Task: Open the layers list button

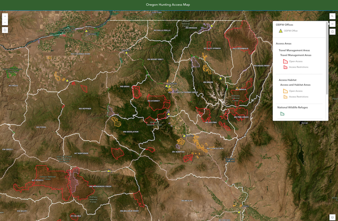Action: pos(332,217)
